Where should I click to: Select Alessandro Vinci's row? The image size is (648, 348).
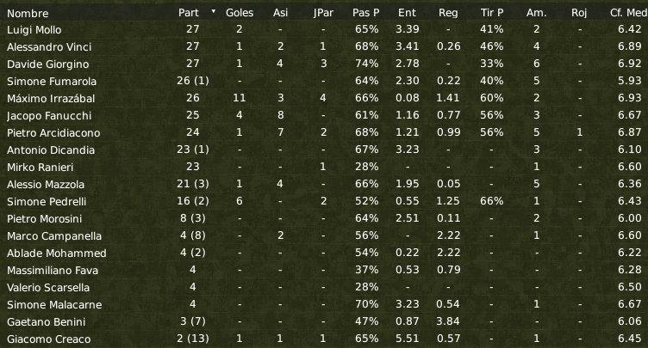pos(324,46)
